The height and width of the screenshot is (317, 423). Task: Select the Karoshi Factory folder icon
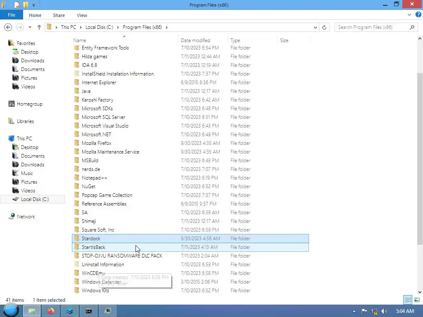pyautogui.click(x=77, y=100)
